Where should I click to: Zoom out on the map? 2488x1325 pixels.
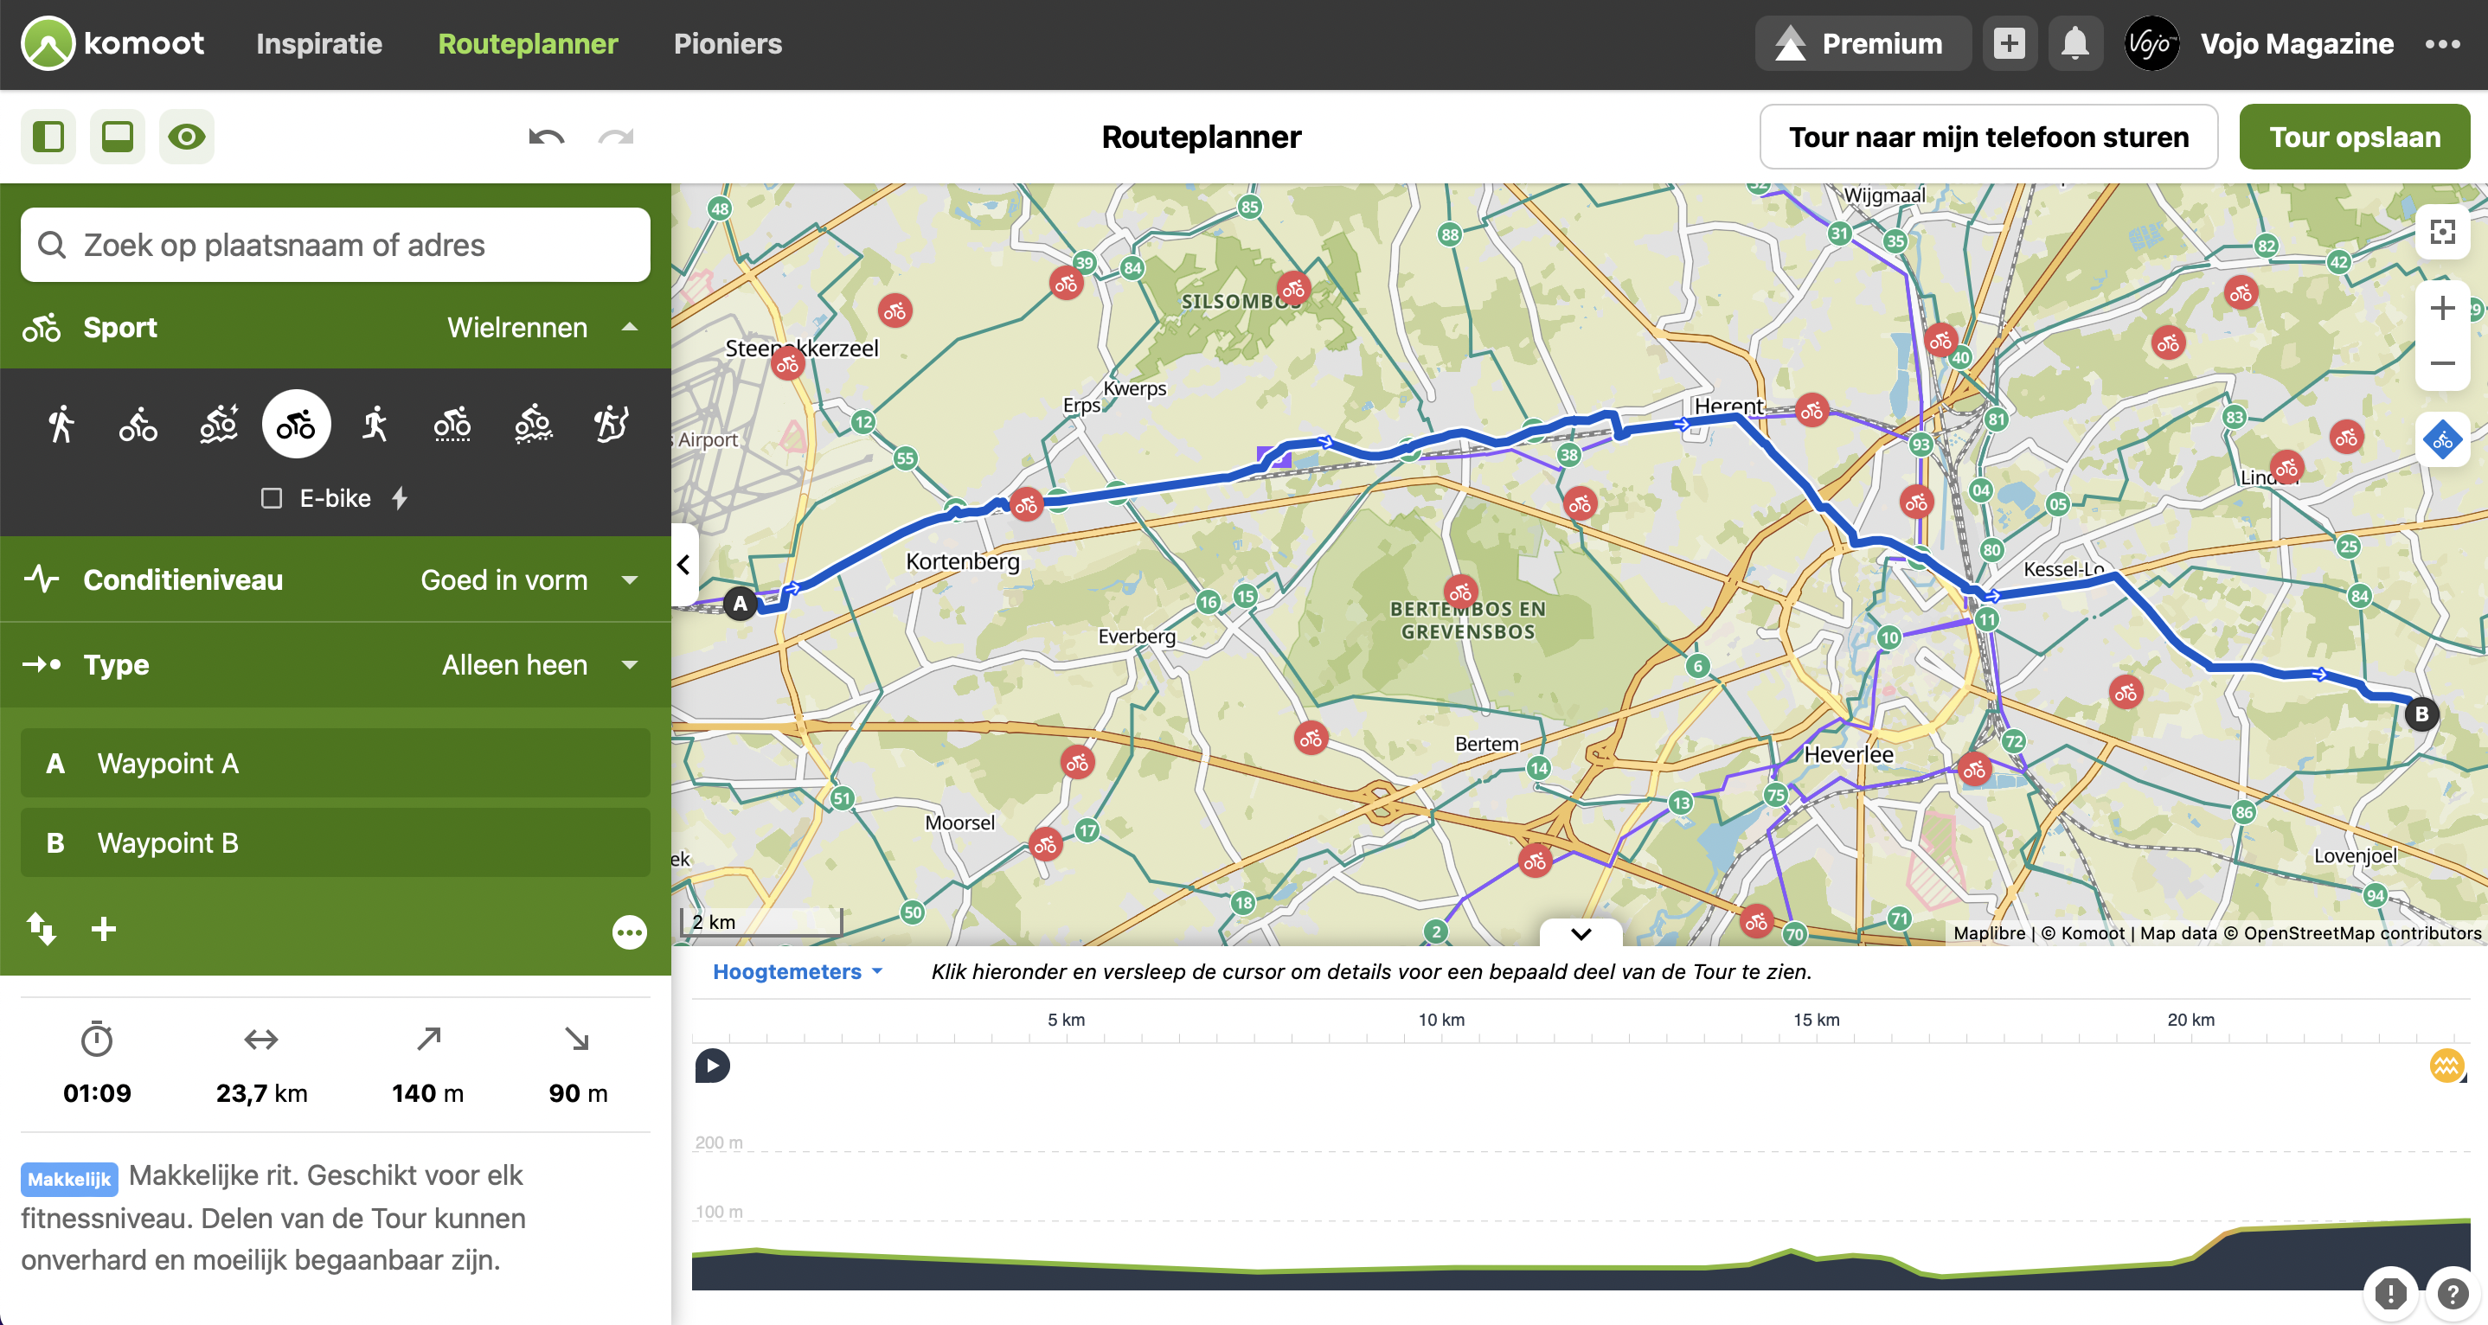pos(2441,363)
